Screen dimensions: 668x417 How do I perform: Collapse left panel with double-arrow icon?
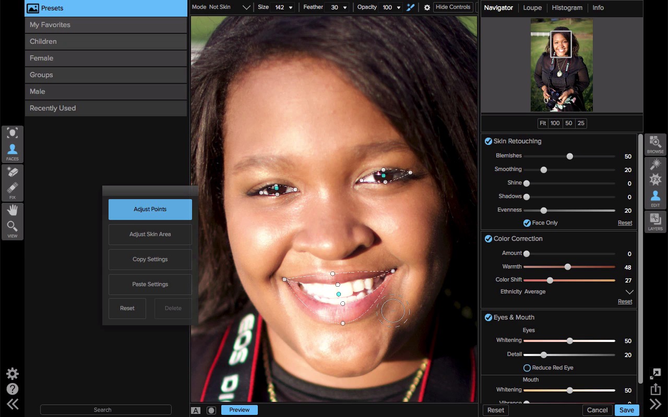click(13, 404)
